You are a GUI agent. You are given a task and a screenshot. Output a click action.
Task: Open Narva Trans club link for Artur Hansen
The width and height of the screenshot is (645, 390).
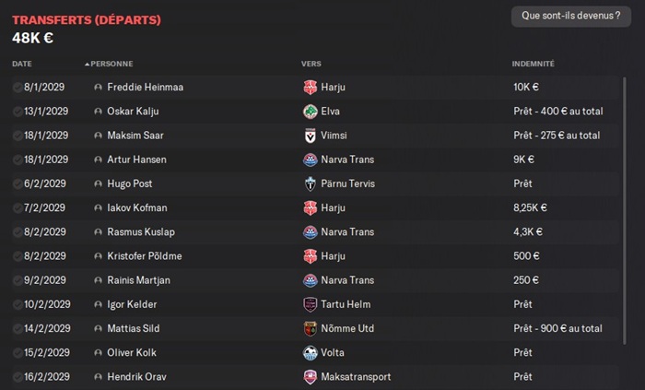click(x=347, y=160)
